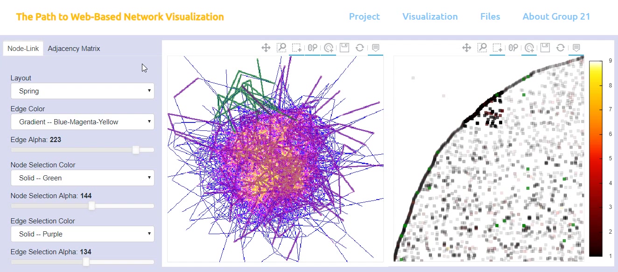618x272 pixels.
Task: Click the site title 'The Path to Web-Based Network Visualization'
Action: point(120,17)
